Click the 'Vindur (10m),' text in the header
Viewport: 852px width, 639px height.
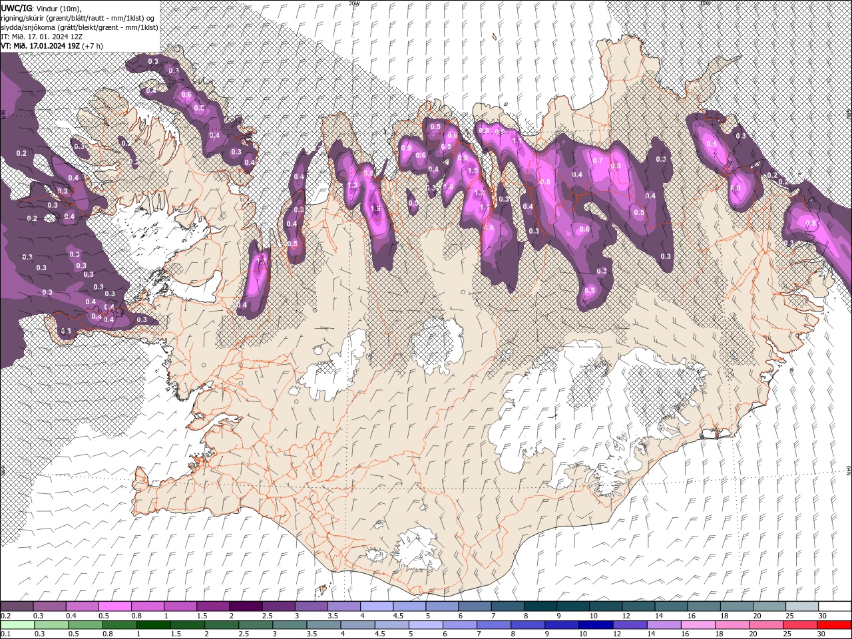click(58, 8)
